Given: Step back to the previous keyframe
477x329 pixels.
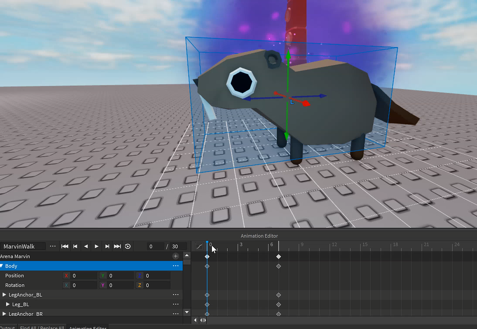Looking at the screenshot, I should tap(75, 246).
